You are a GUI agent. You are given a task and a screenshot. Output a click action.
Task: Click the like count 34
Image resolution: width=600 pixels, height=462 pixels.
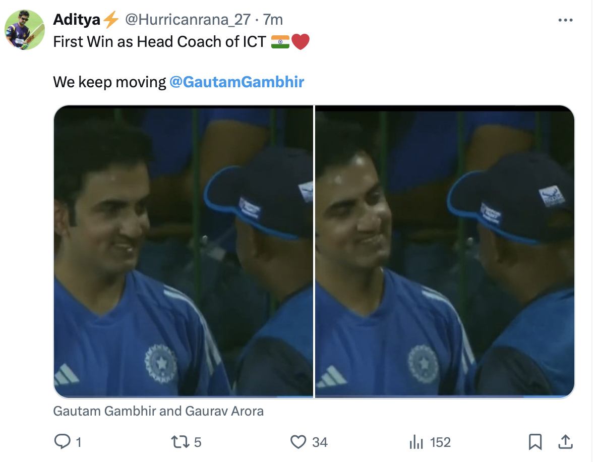click(x=320, y=442)
